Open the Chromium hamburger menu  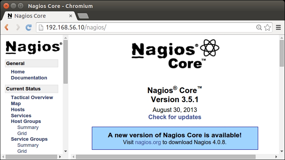click(278, 27)
